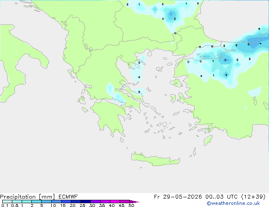Viewport: 269px width, 207px height.
Task: Click the '25' legend scale label
Action: pos(82,205)
